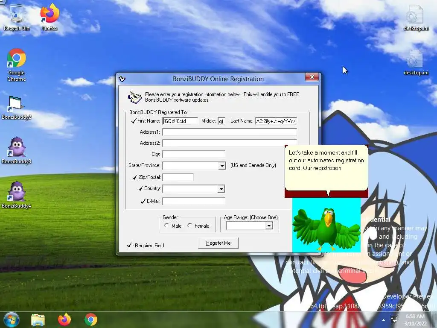This screenshot has width=437, height=328.
Task: Open the Country dropdown list
Action: [221, 189]
